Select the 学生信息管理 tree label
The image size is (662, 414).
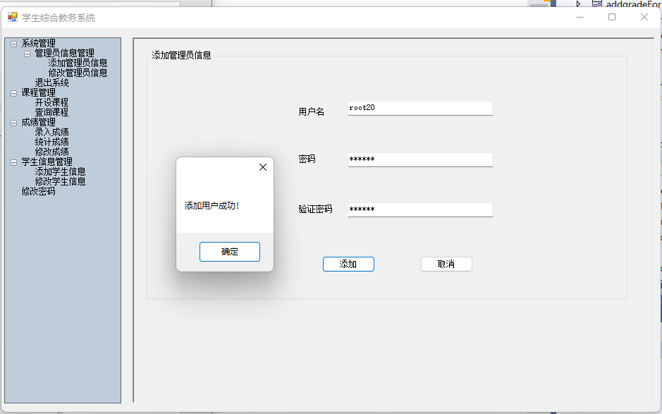point(47,162)
